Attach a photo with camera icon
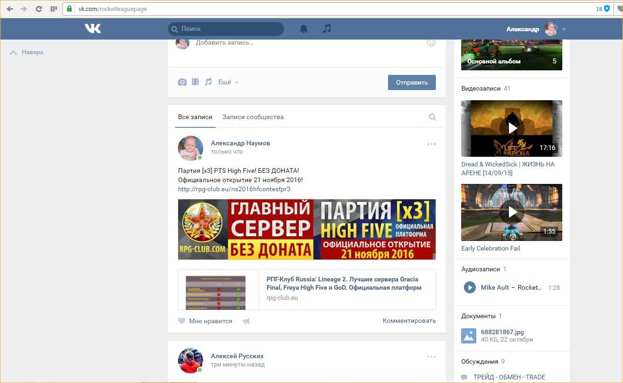The width and height of the screenshot is (623, 383). 183,82
